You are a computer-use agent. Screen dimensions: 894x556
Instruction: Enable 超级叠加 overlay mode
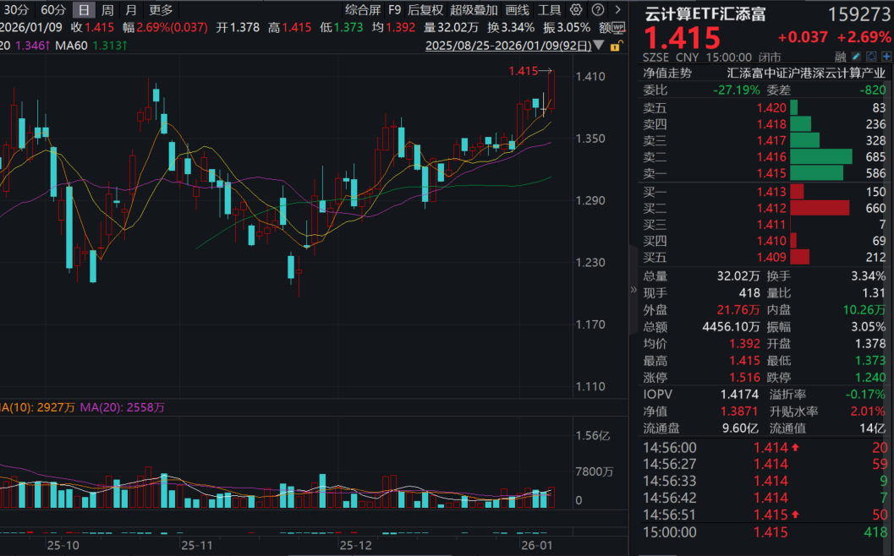pyautogui.click(x=474, y=11)
